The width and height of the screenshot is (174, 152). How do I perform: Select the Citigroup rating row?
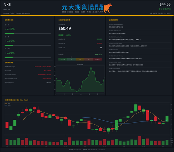28,83
